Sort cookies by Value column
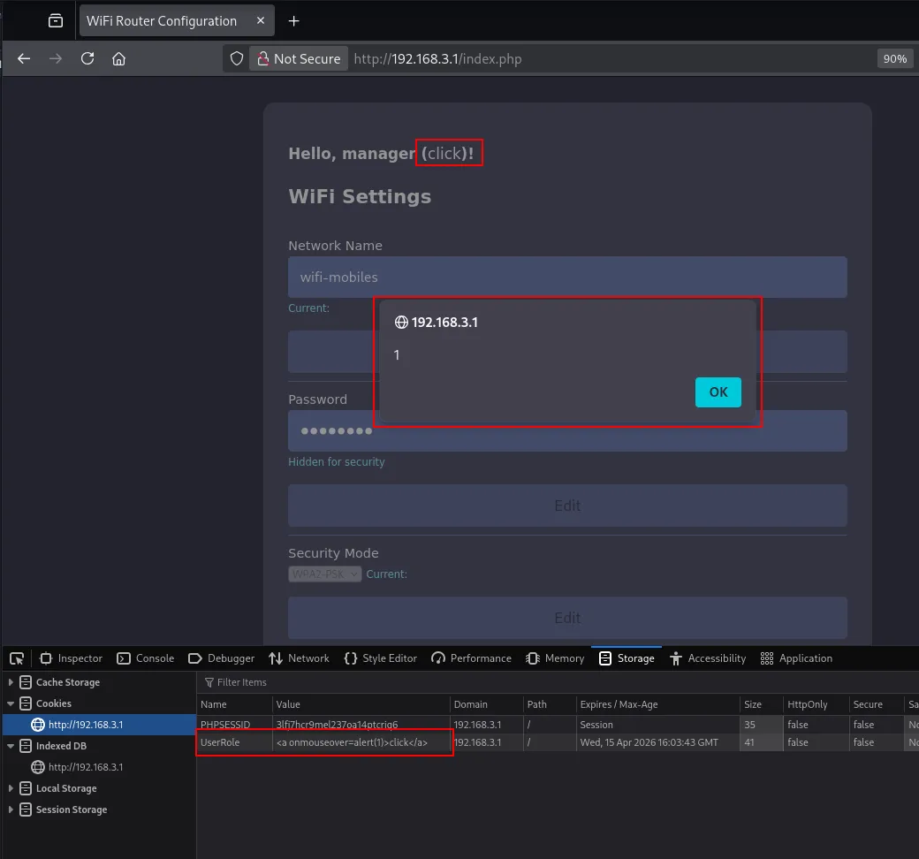The height and width of the screenshot is (859, 919). [361, 705]
